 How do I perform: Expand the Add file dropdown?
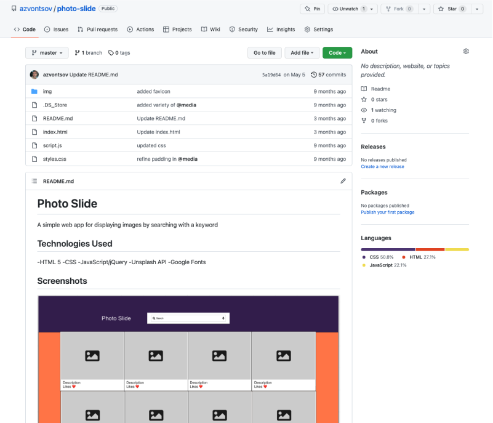[x=302, y=53]
